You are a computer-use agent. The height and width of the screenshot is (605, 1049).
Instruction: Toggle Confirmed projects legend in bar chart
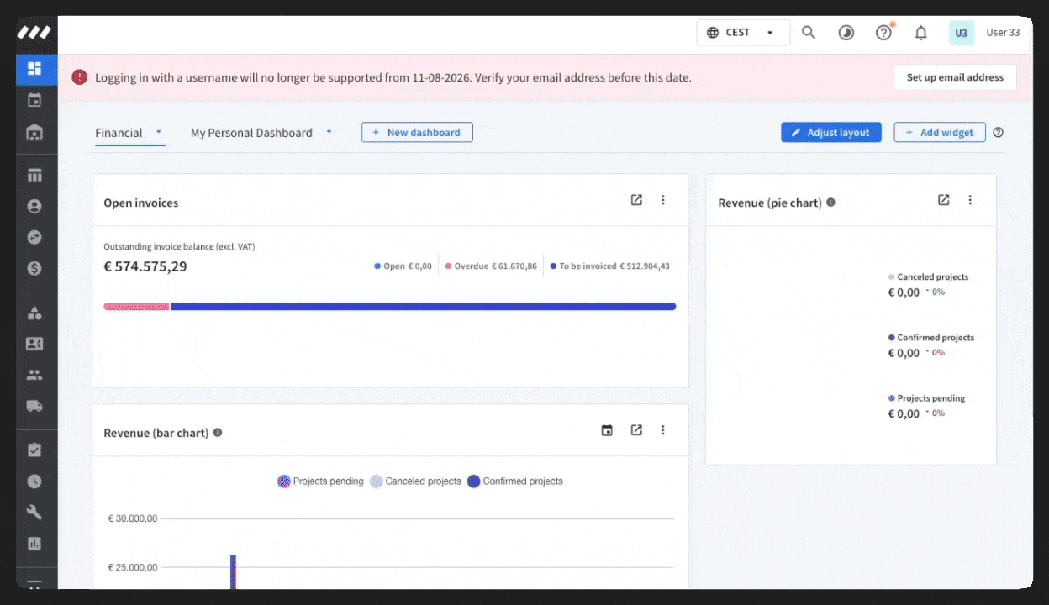[x=514, y=481]
